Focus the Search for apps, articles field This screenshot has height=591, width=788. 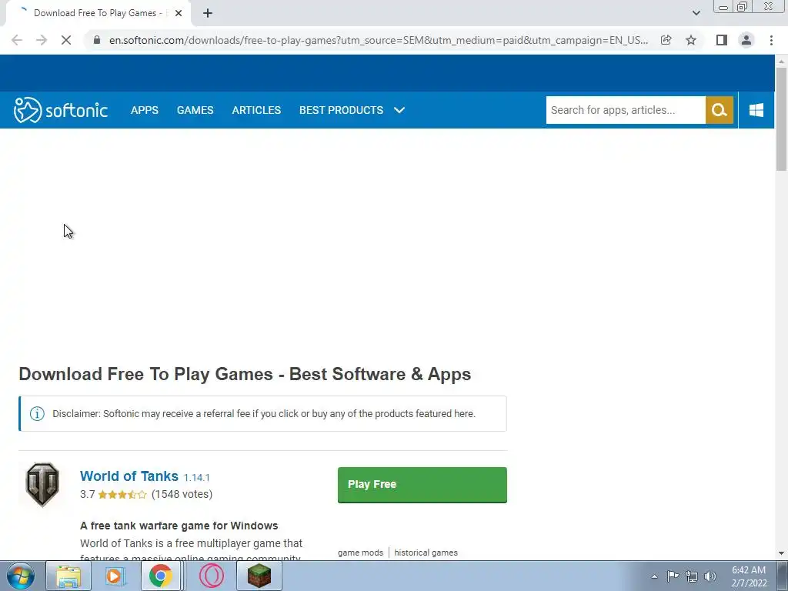(626, 110)
